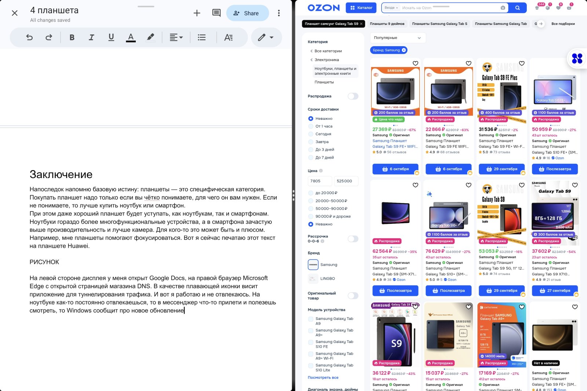Select price range 'до 20 000 ₽'
The width and height of the screenshot is (587, 391).
(311, 193)
